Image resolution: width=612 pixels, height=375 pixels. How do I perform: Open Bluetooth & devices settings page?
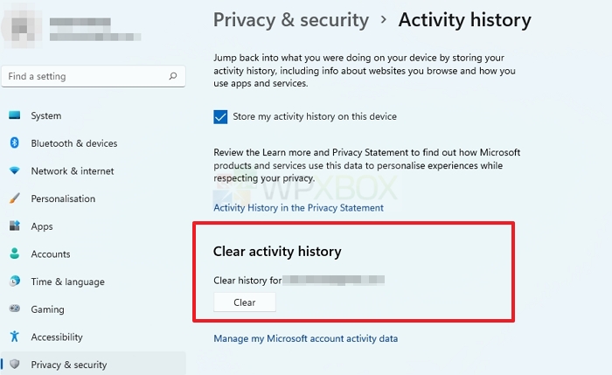coord(74,143)
